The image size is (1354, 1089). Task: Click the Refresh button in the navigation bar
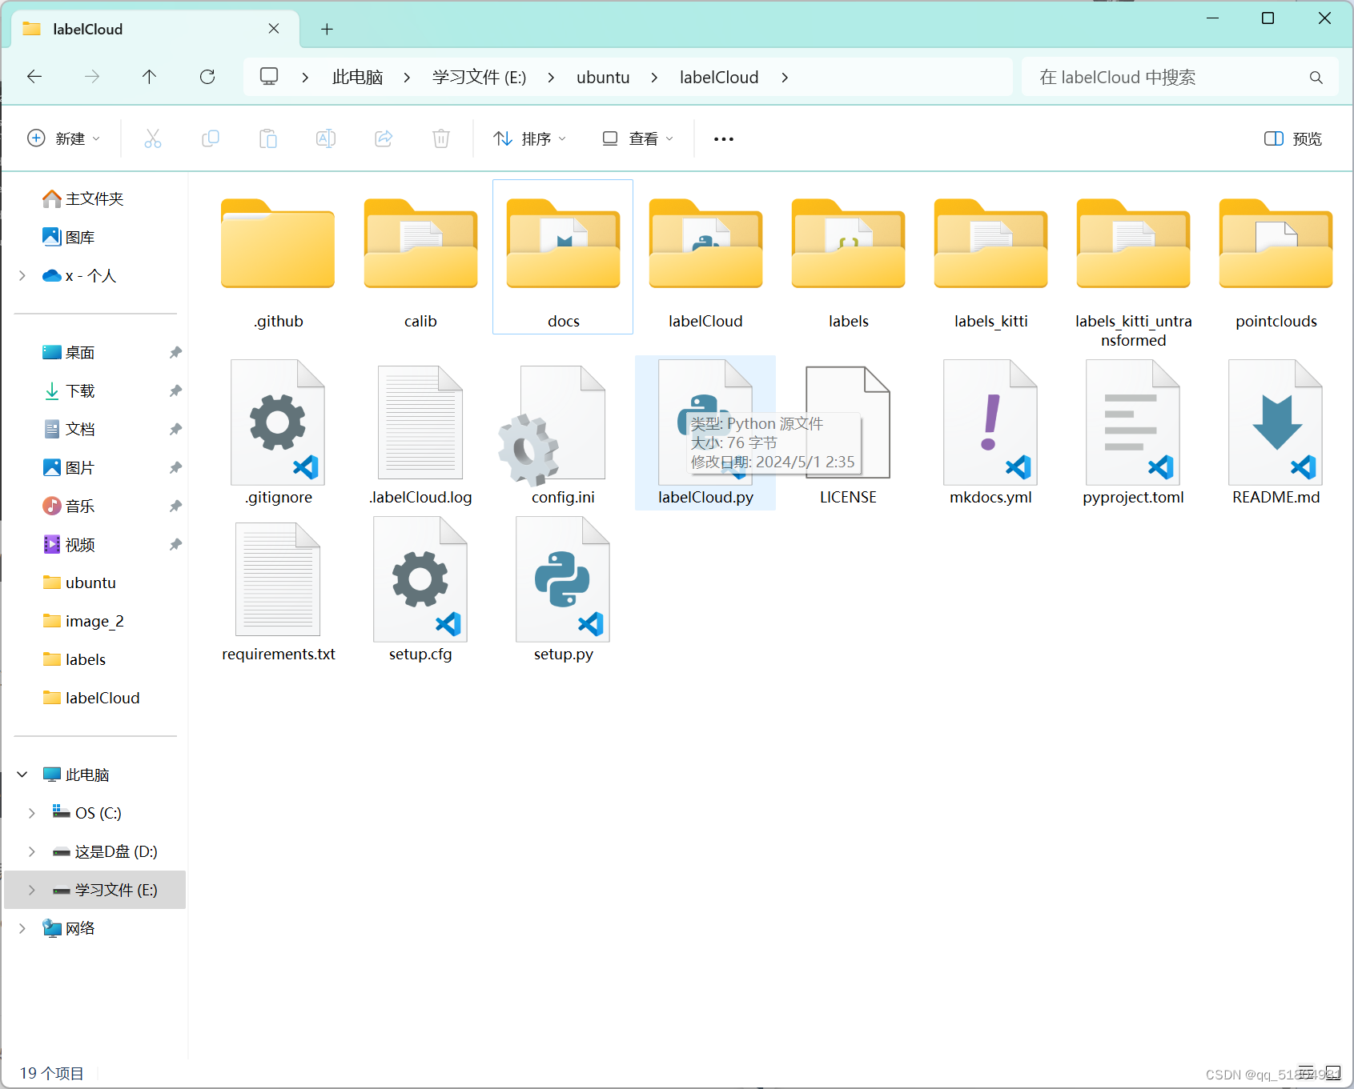[207, 76]
